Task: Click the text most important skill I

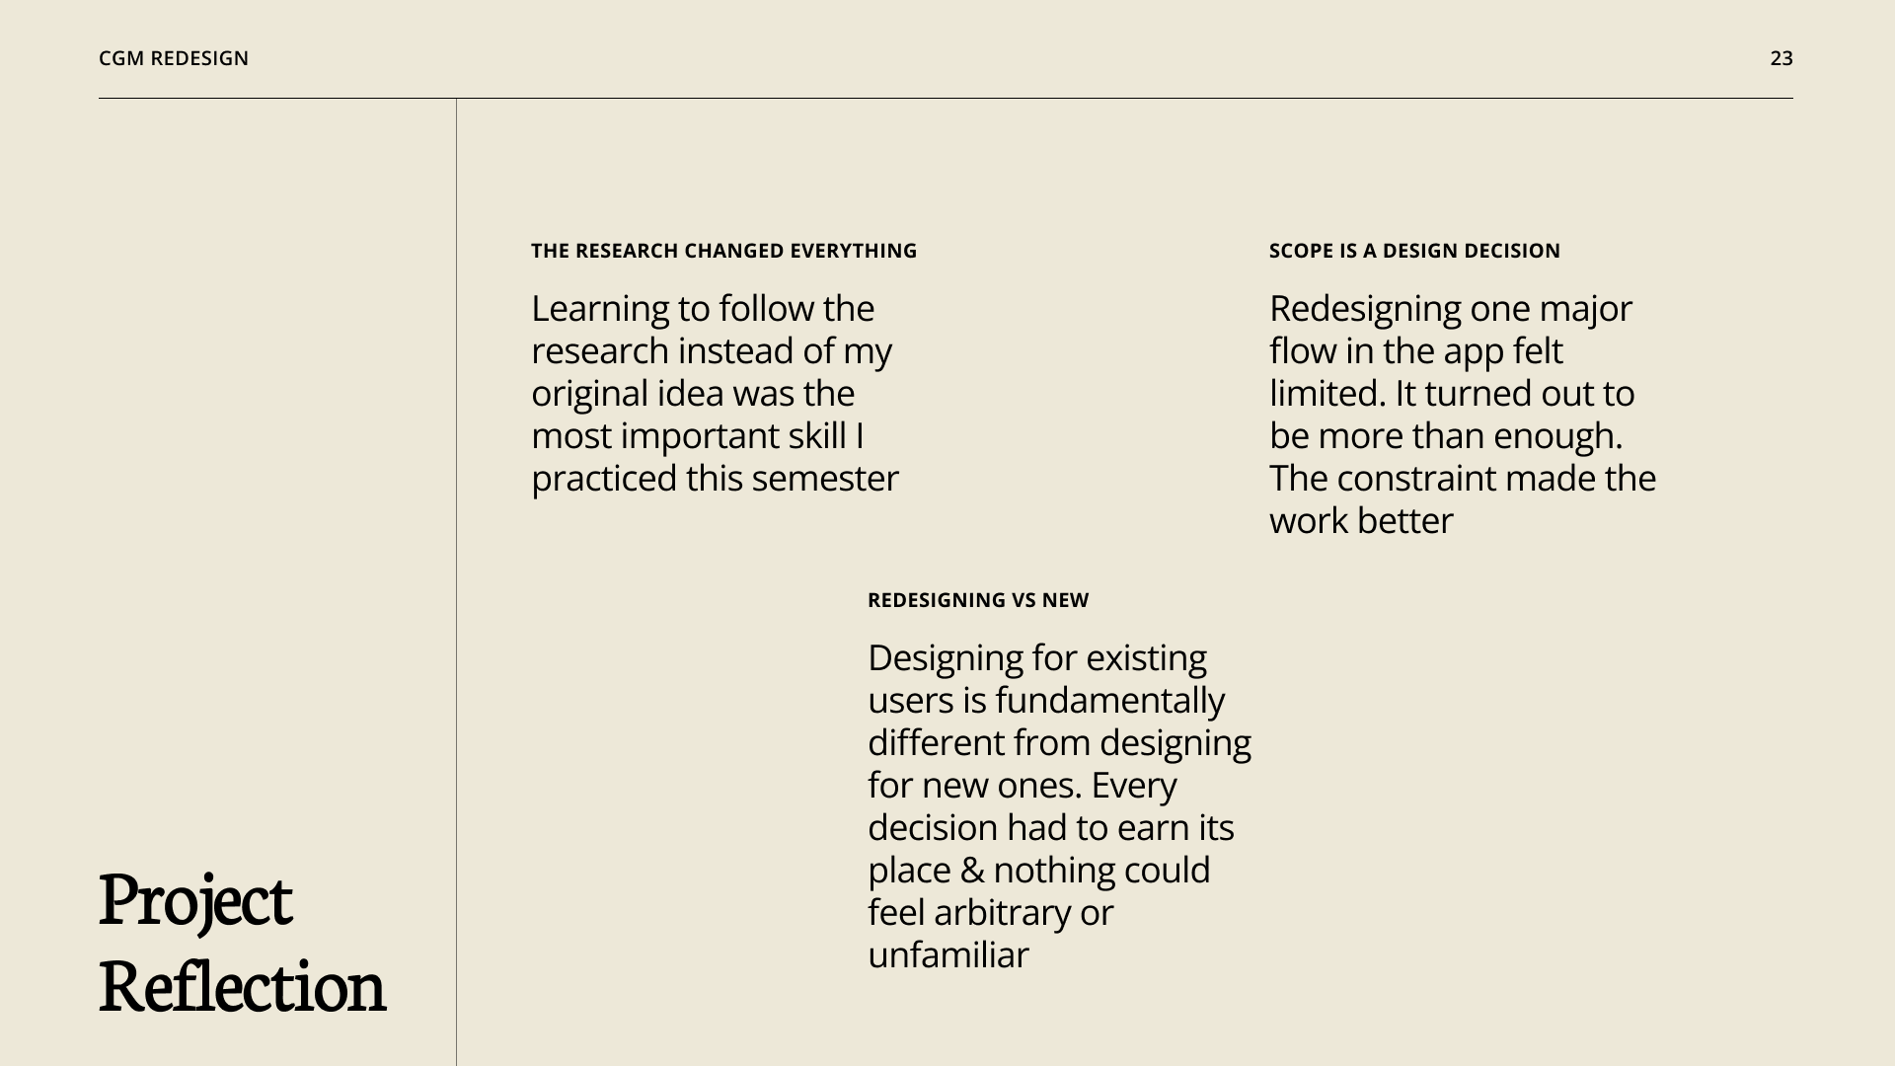Action: [x=698, y=436]
